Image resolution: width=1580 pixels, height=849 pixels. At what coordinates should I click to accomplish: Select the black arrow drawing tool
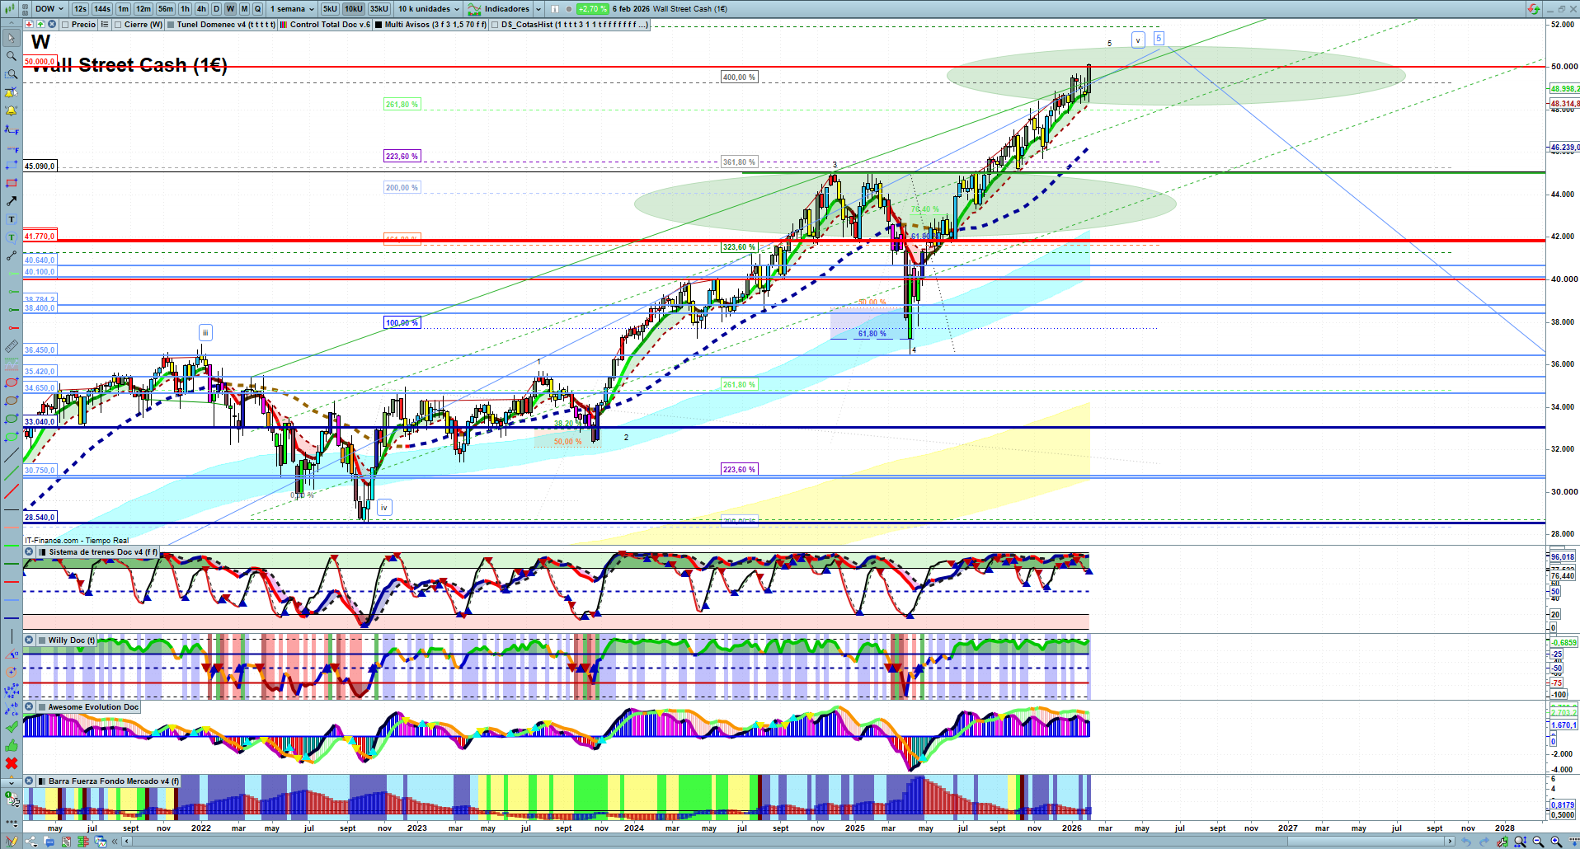click(x=12, y=201)
